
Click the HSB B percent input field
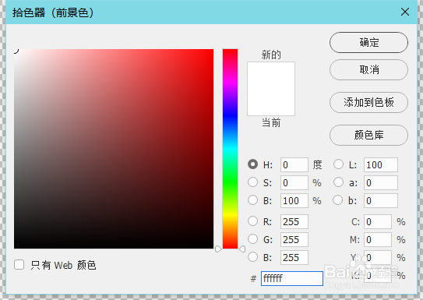tap(294, 200)
